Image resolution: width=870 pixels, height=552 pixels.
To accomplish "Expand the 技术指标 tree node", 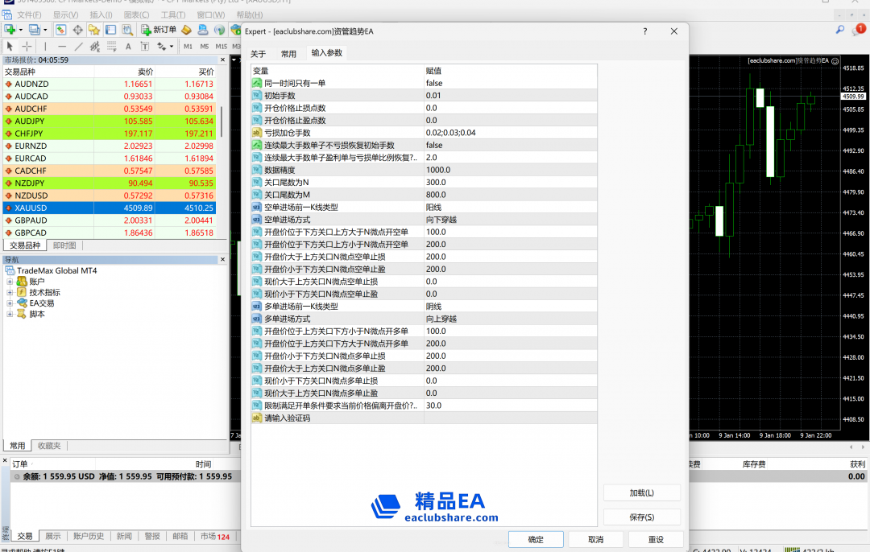I will pos(10,293).
